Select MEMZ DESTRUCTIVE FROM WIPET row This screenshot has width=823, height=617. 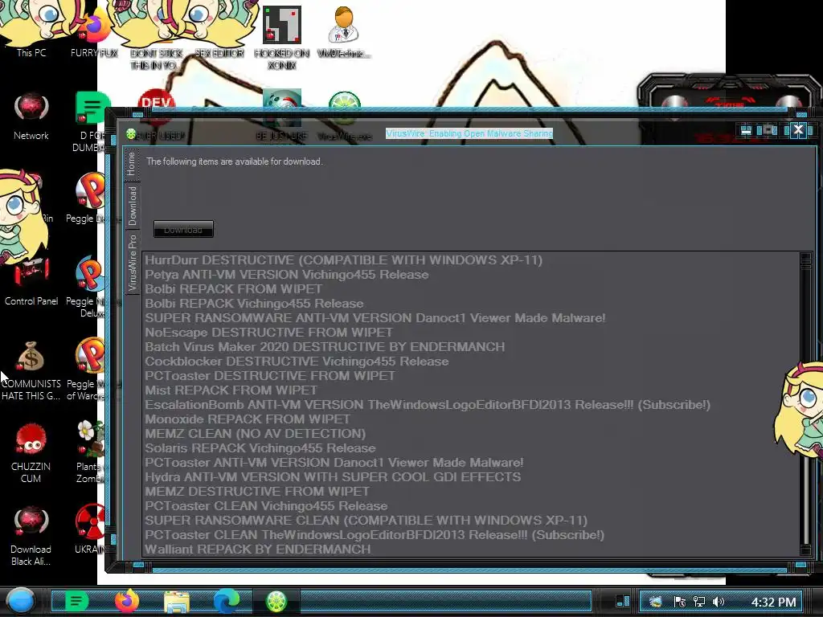(471, 492)
